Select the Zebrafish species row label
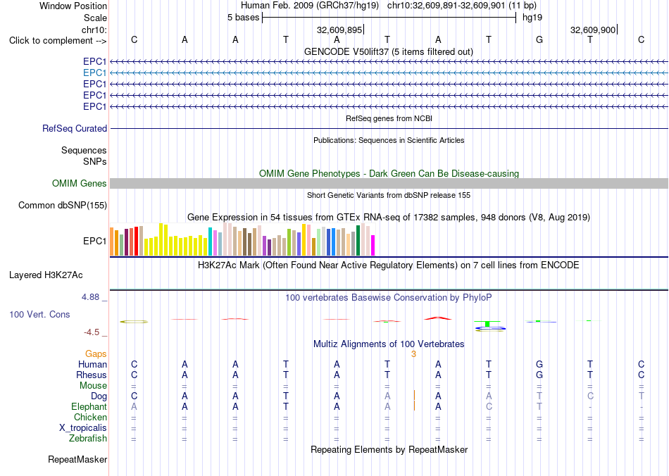 (x=88, y=438)
